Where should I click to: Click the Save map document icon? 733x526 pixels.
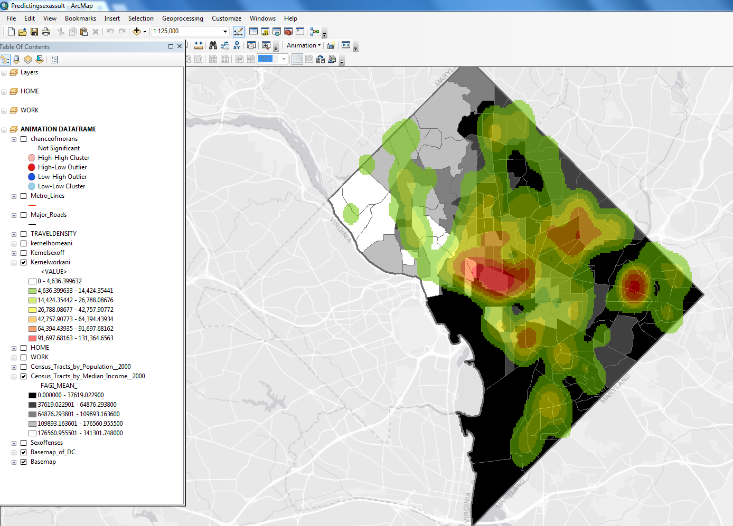click(34, 32)
